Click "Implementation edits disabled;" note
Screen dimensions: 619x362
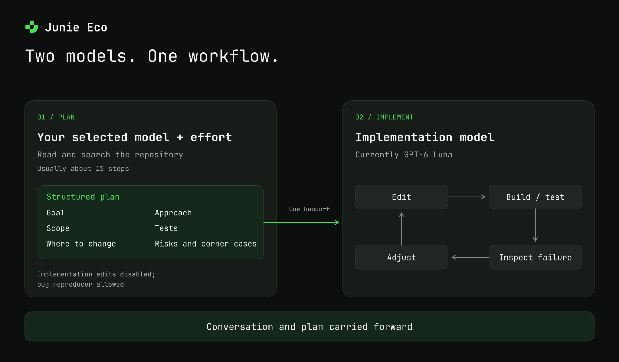tap(96, 274)
